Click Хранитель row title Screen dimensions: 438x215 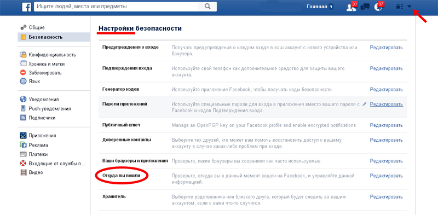pyautogui.click(x=114, y=196)
